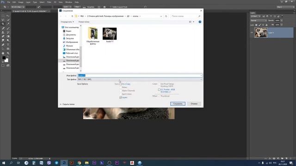
Task: Select the Rectangular Marquee tool
Action: [x=3, y=16]
